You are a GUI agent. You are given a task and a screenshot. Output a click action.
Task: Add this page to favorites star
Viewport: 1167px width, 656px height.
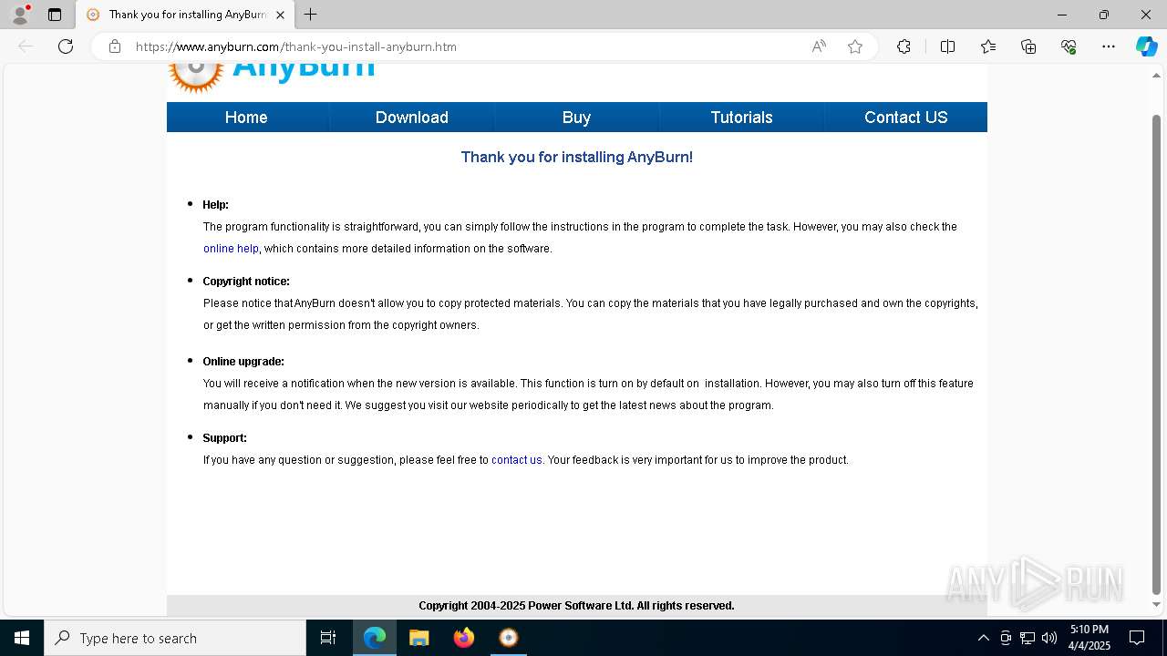855,46
